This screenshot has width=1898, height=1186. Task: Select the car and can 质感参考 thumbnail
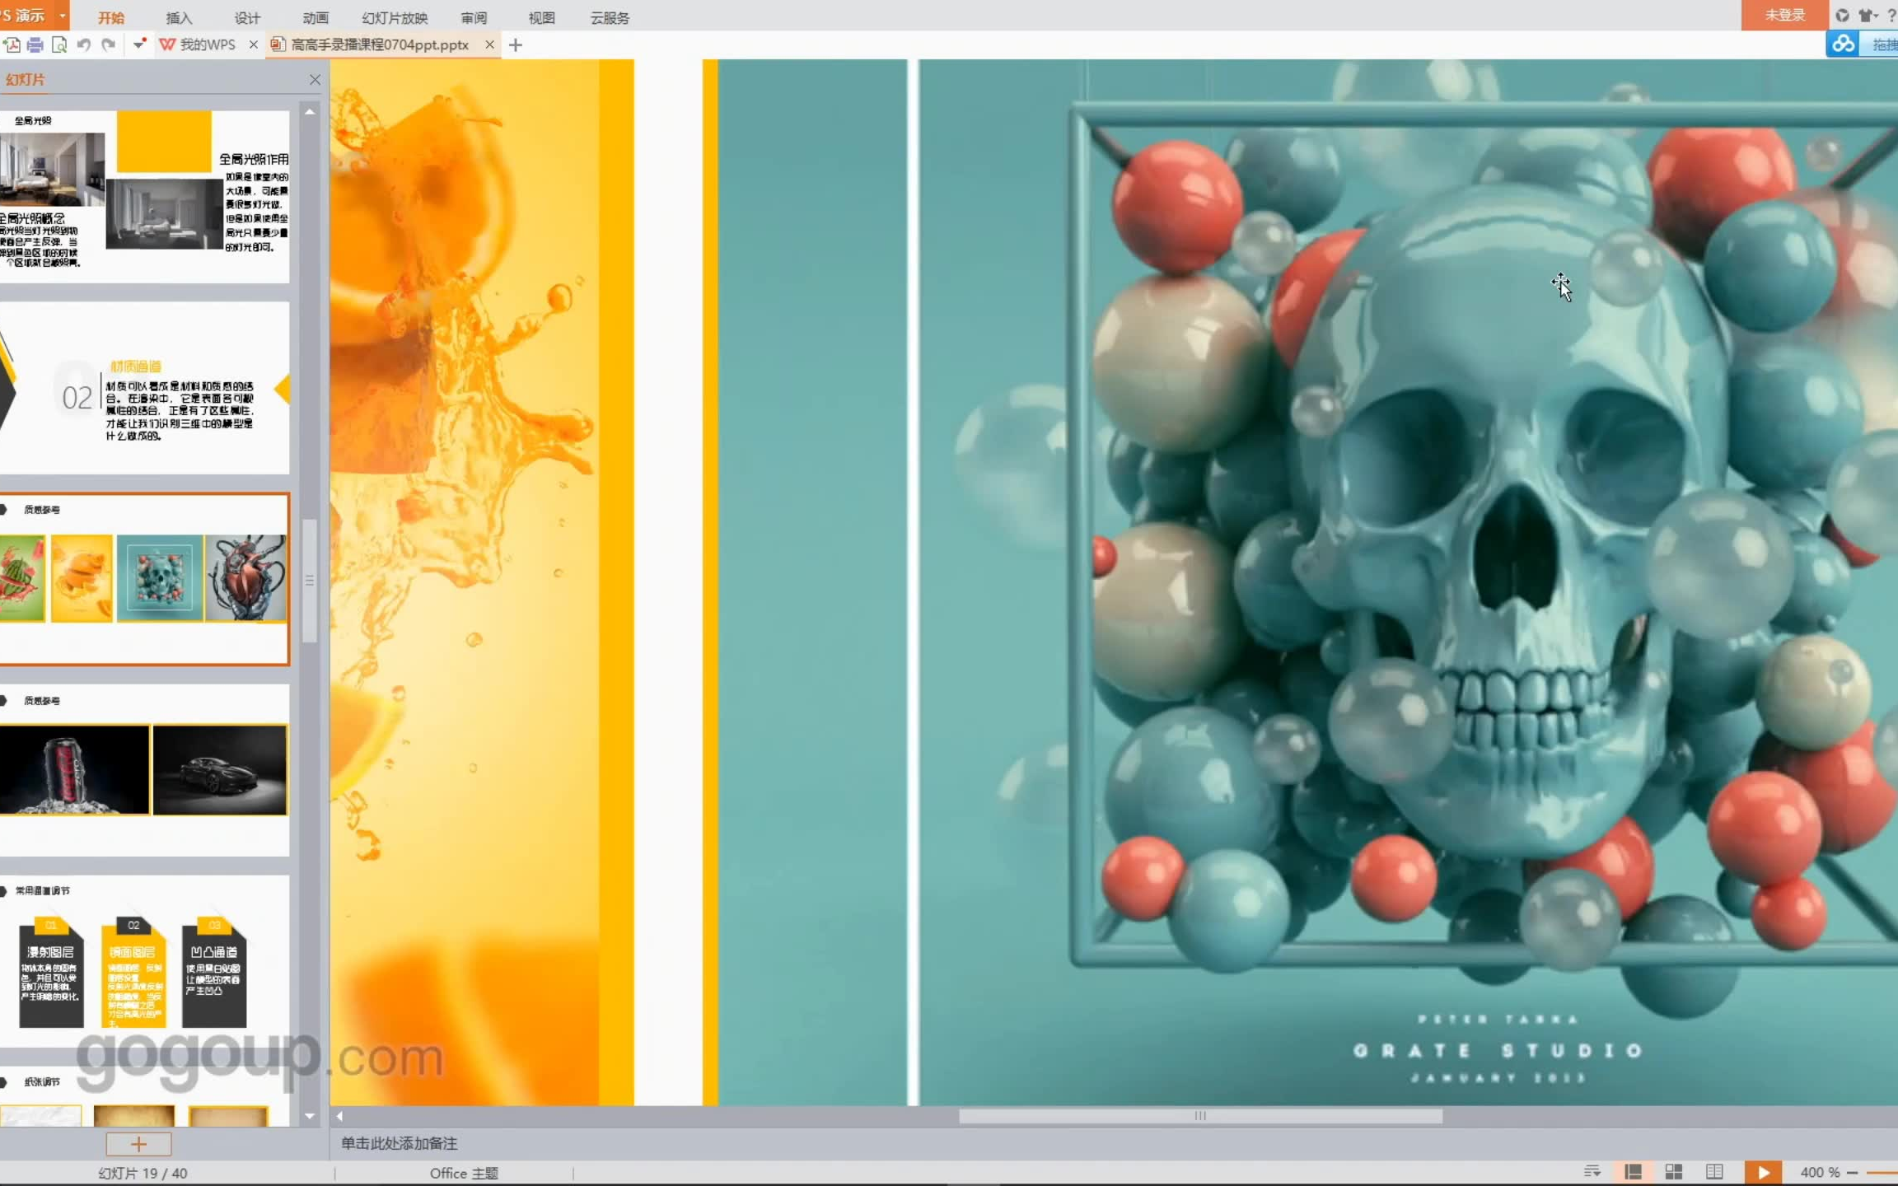point(145,769)
